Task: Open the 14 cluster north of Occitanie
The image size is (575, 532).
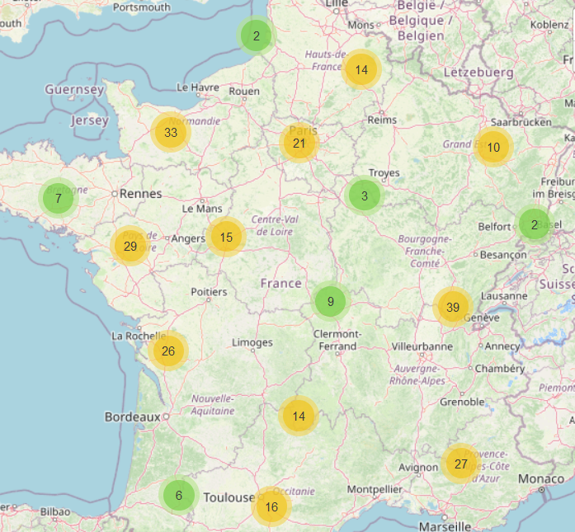Action: coord(299,416)
